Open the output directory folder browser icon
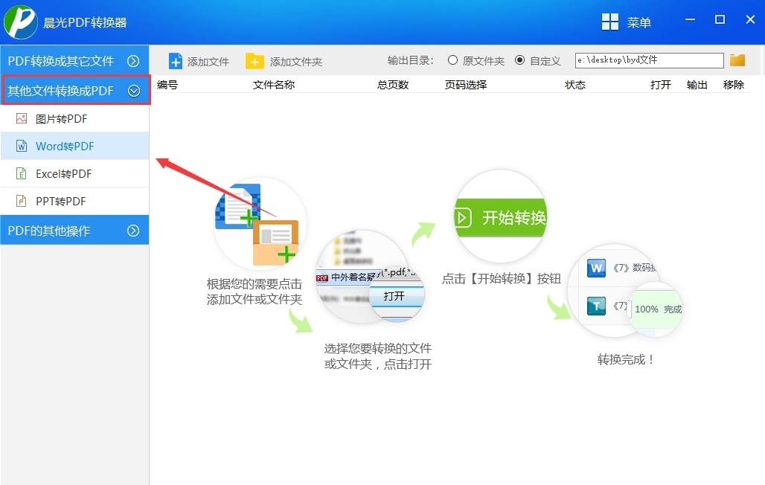This screenshot has width=765, height=485. pos(737,60)
